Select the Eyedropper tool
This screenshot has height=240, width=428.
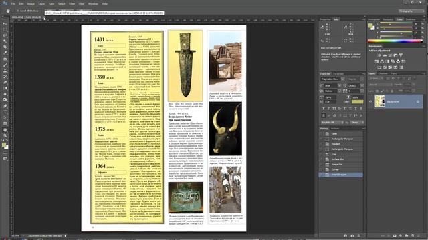tap(5, 53)
